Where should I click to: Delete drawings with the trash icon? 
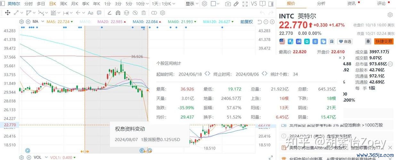143,13
